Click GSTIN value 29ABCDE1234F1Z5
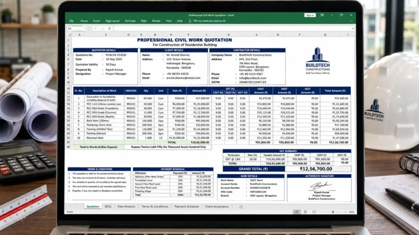Screen dimensions: 419x235 click(x=252, y=82)
